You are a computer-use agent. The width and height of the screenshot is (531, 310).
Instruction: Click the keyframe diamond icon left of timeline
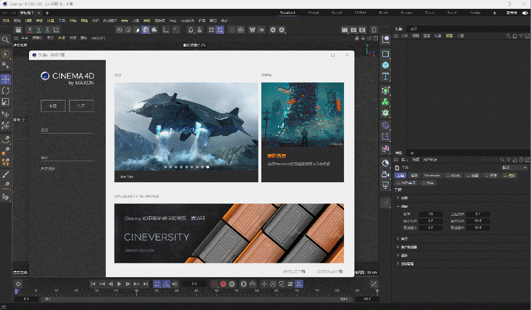18,284
